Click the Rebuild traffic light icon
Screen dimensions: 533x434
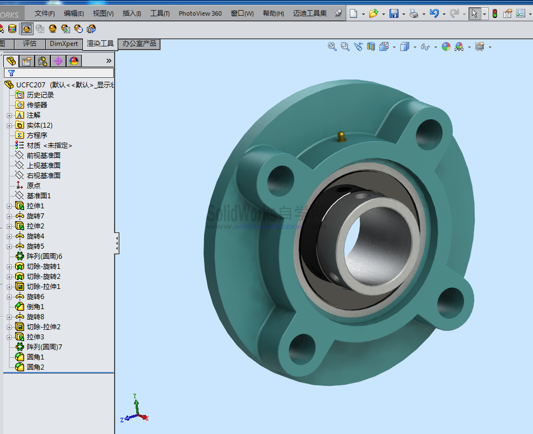pyautogui.click(x=495, y=13)
